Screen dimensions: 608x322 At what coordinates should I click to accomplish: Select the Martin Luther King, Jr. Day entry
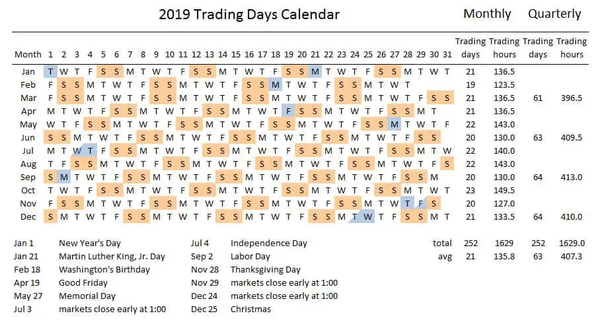click(112, 257)
